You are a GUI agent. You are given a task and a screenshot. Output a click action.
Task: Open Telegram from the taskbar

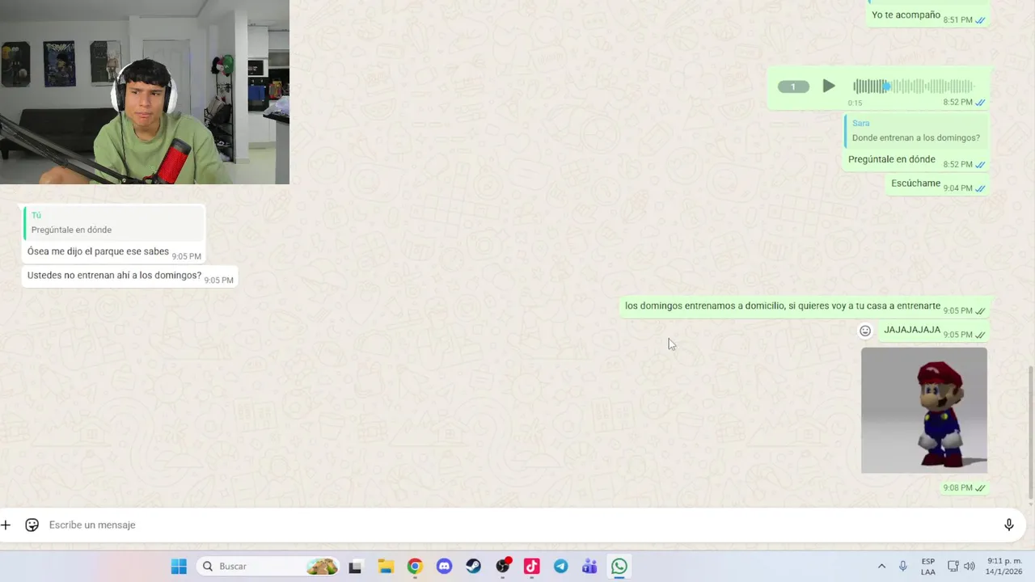click(560, 567)
